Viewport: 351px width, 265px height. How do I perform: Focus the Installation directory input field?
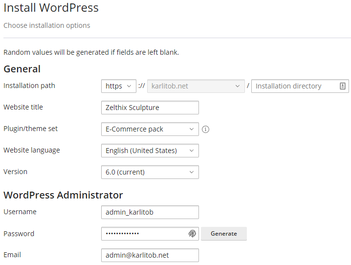tap(300, 86)
